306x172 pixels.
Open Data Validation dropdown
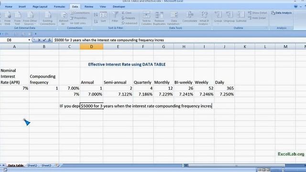tap(174, 18)
